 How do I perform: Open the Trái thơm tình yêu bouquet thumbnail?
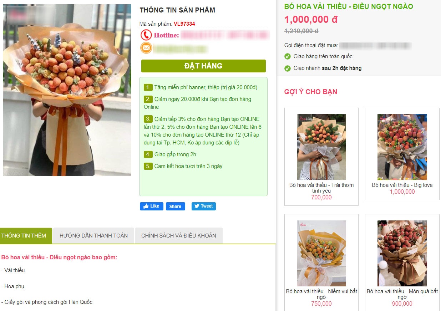321,147
